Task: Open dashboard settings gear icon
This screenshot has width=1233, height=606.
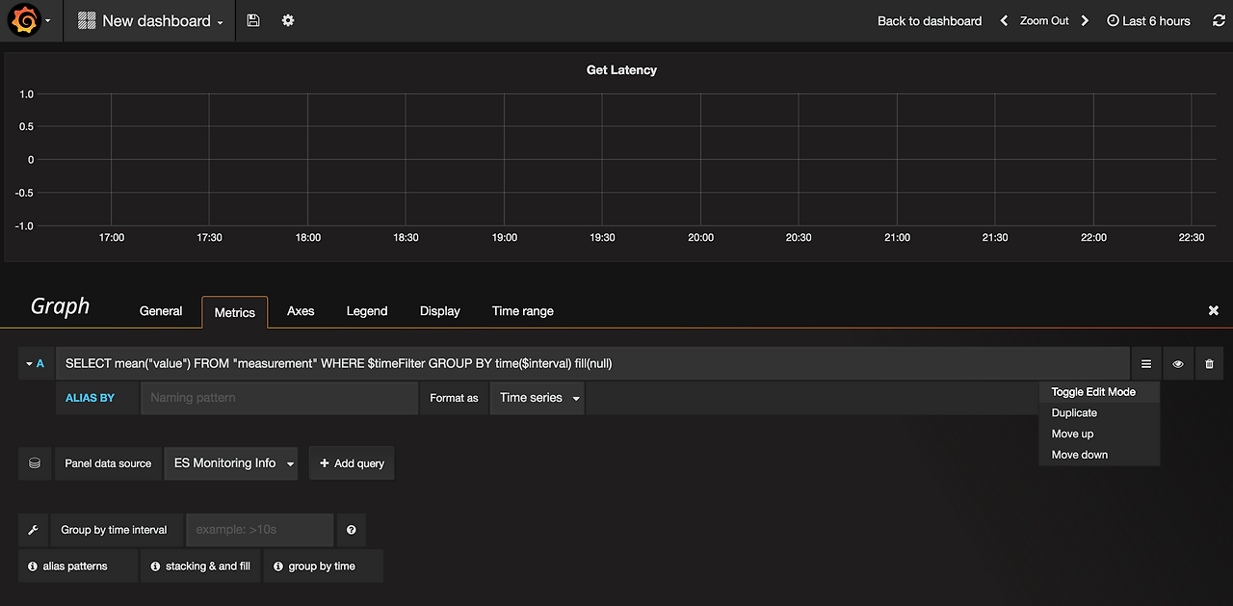Action: pyautogui.click(x=288, y=20)
